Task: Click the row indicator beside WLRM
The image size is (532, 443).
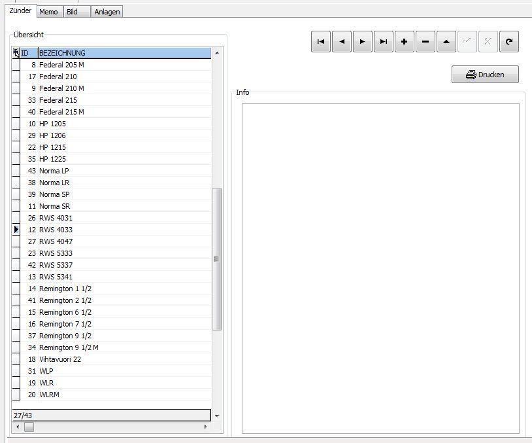Action: coord(16,395)
